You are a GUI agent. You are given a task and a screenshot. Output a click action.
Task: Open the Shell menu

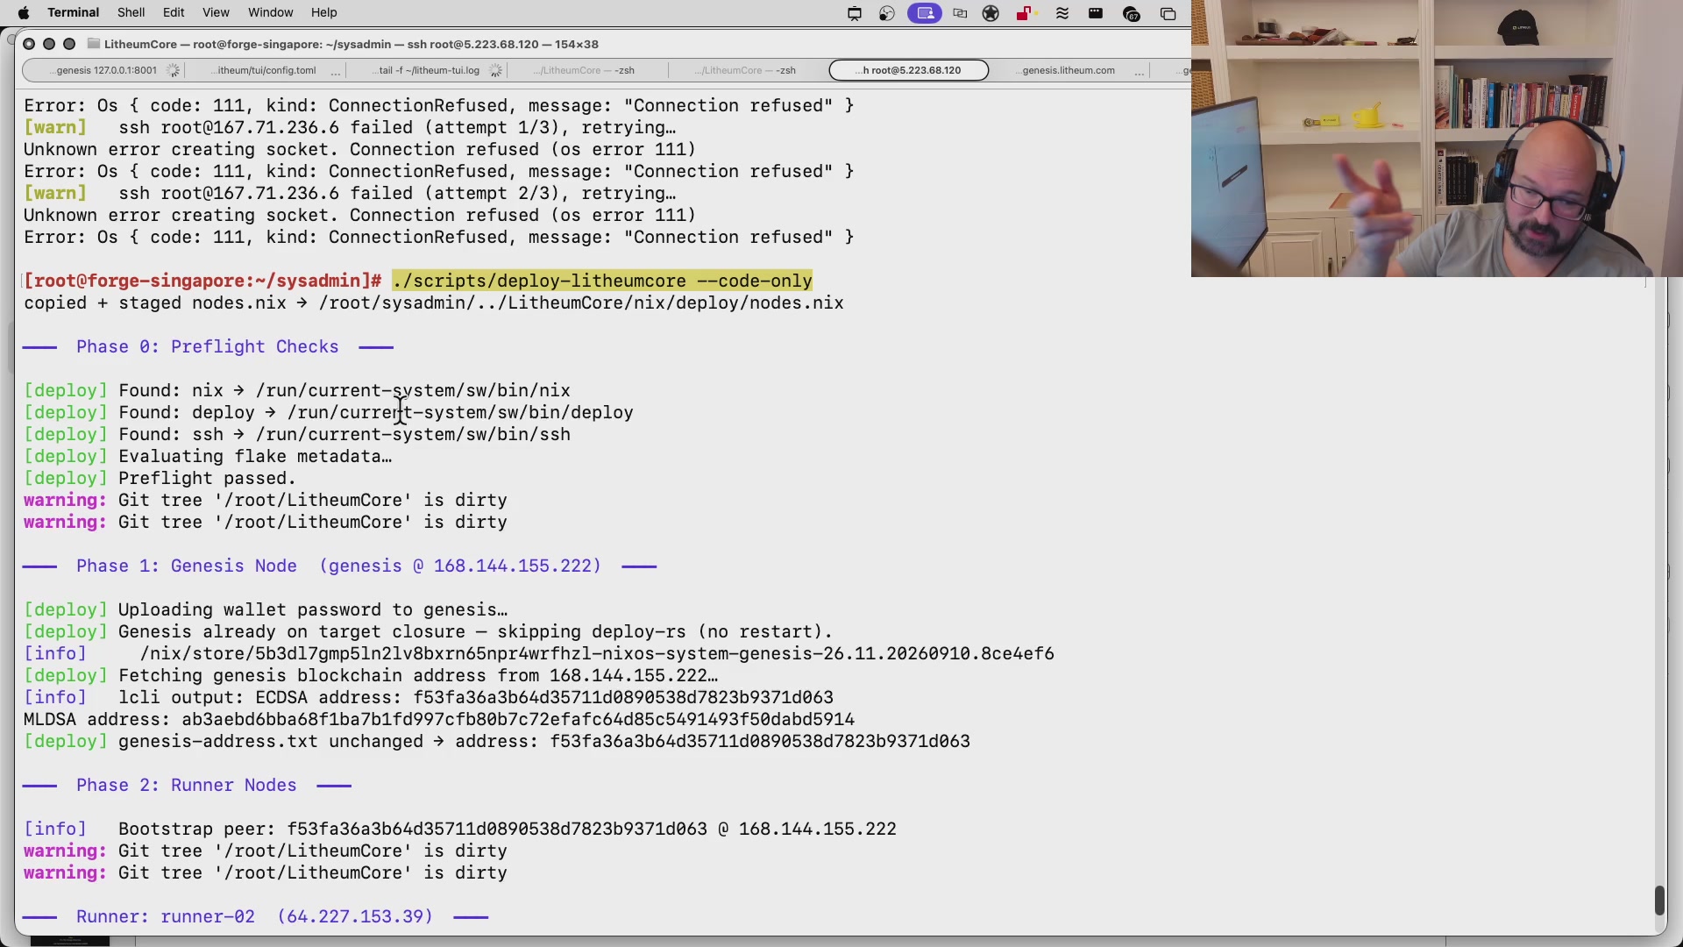(x=131, y=12)
